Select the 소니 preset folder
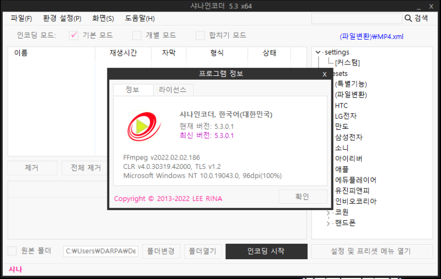441x279 pixels. [x=342, y=148]
